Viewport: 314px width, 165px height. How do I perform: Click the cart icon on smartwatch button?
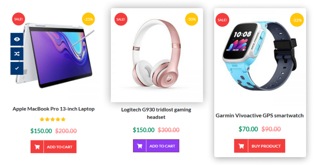(241, 146)
